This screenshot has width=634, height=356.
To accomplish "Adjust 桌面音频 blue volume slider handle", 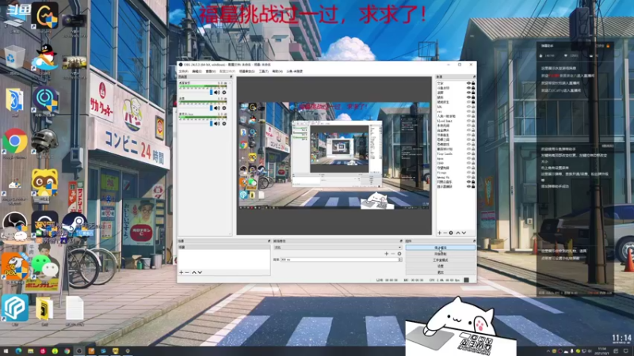I will (211, 93).
